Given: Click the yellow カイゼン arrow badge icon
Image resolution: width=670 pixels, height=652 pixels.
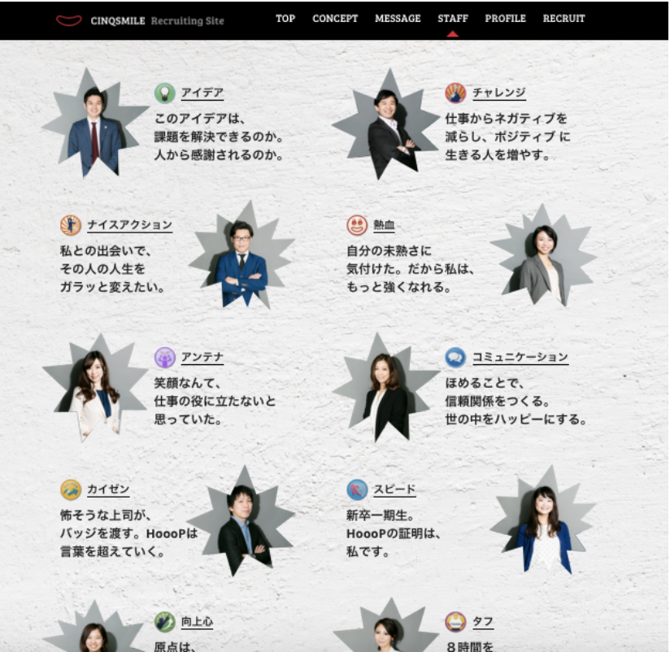Looking at the screenshot, I should [71, 489].
